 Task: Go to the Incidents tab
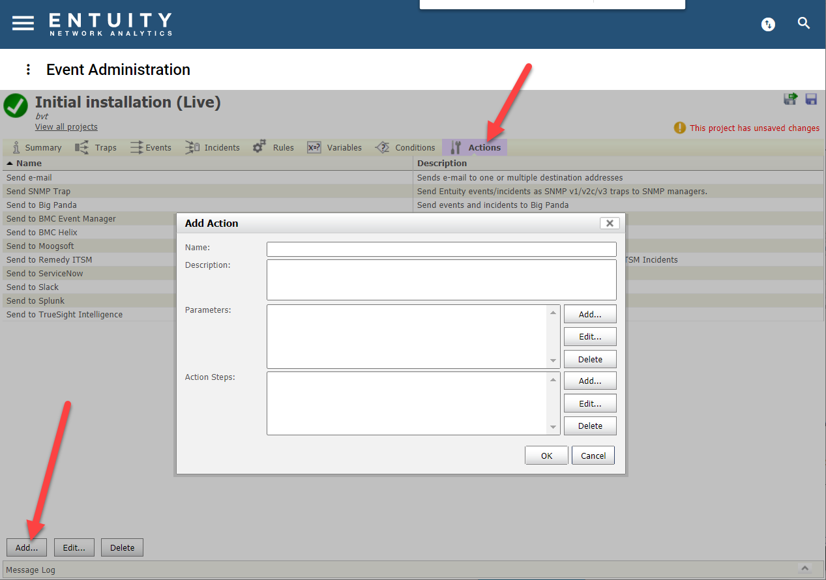click(213, 148)
